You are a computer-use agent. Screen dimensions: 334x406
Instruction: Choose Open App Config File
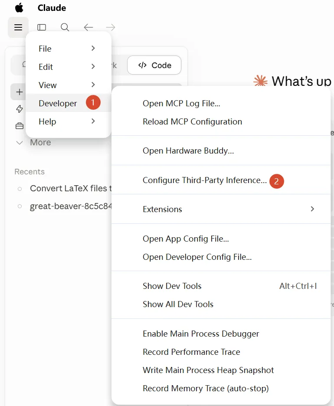[x=221, y=239]
